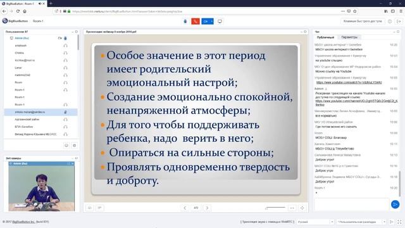Reload the browser page

18,11
